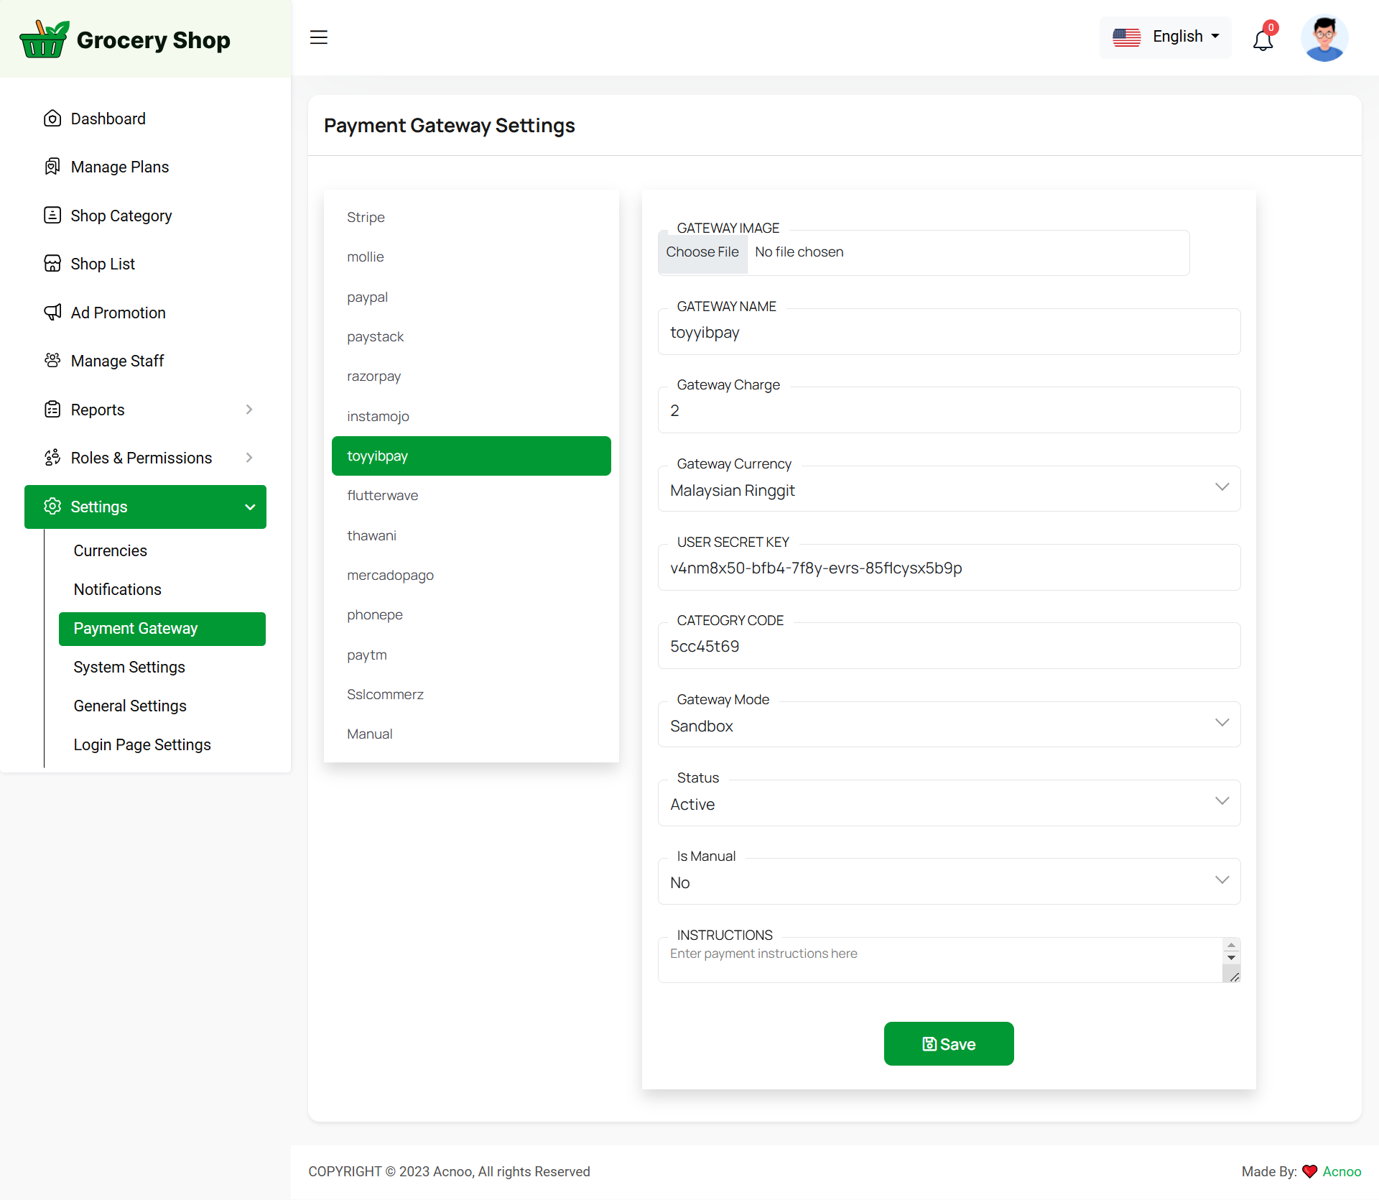Click the Choose File button

click(x=702, y=252)
